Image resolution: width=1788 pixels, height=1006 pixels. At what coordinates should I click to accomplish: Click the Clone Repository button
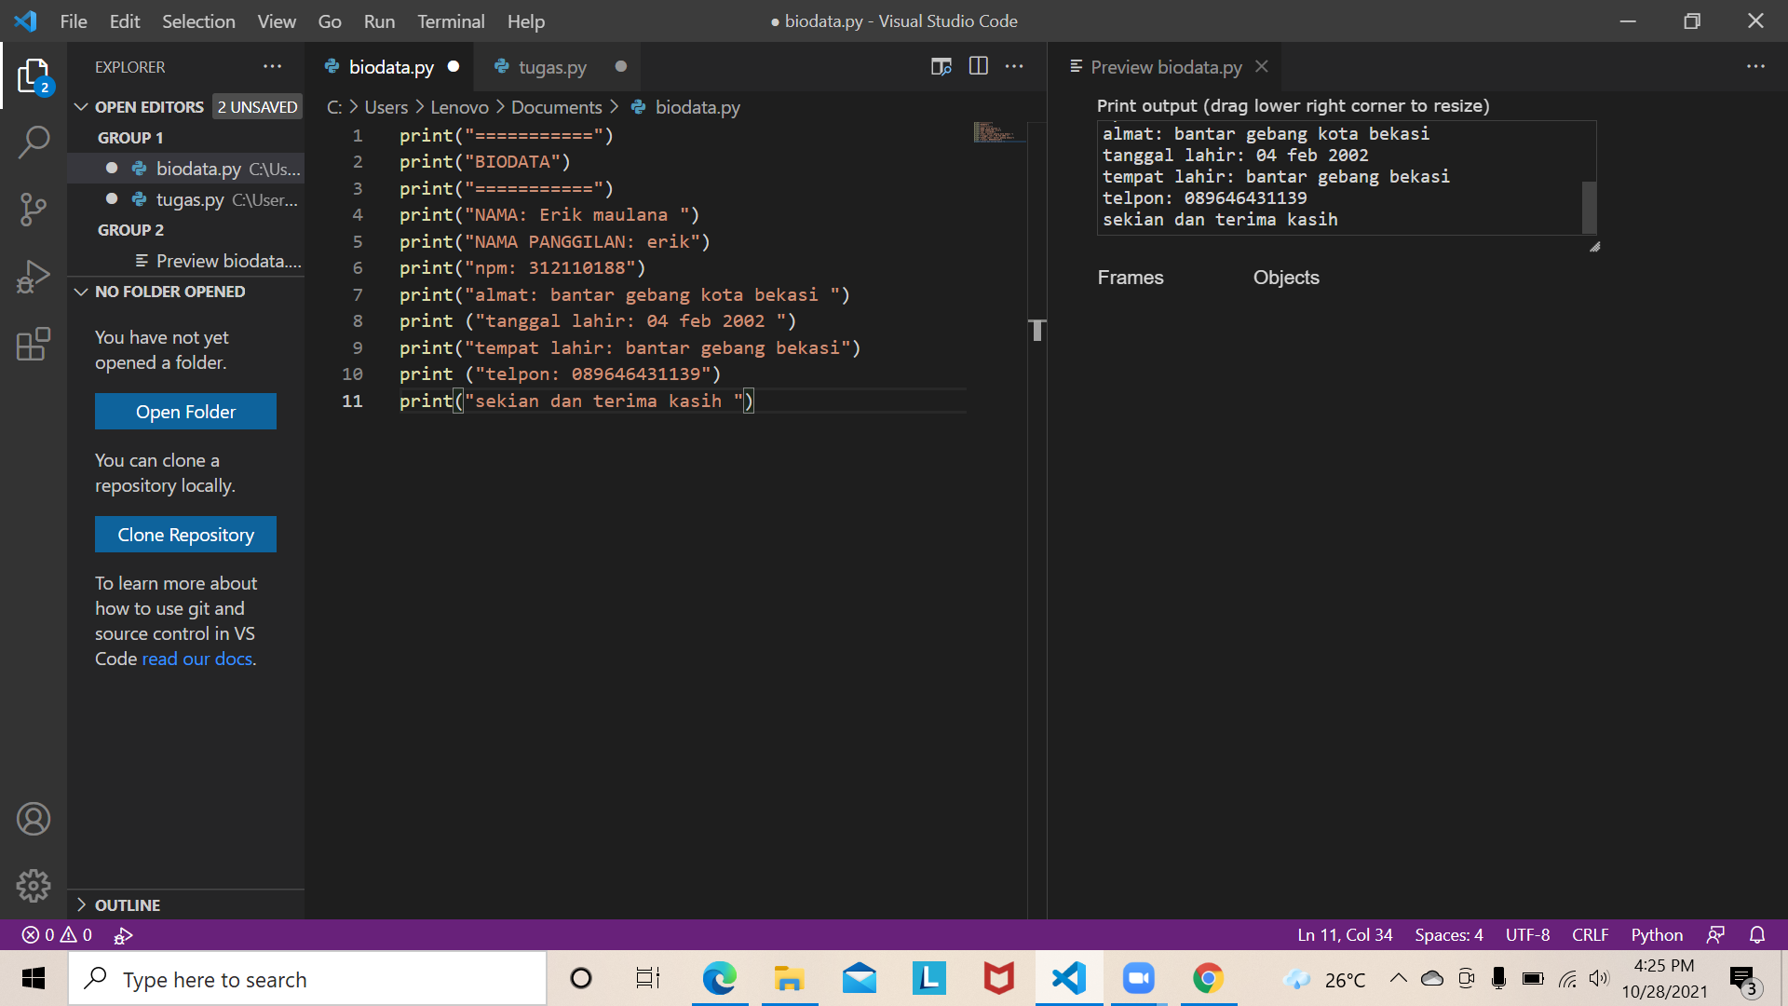(185, 534)
